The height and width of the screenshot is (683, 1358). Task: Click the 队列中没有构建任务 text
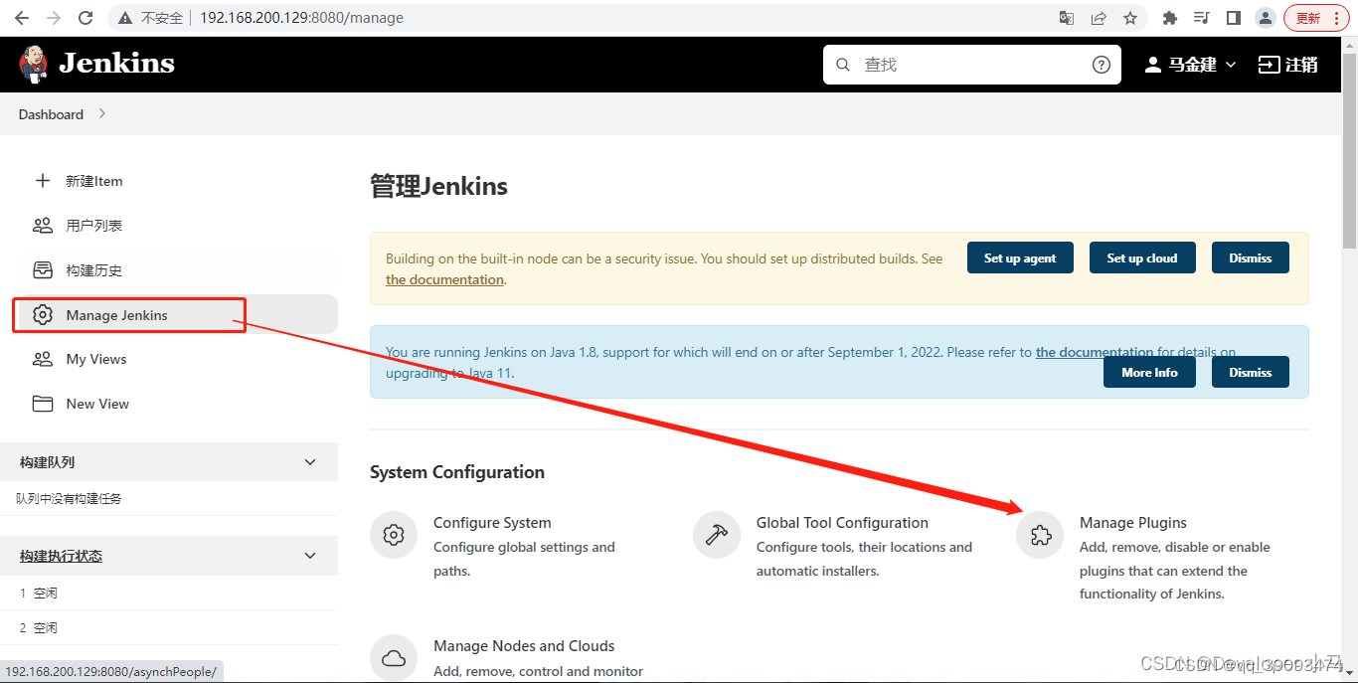pos(69,499)
